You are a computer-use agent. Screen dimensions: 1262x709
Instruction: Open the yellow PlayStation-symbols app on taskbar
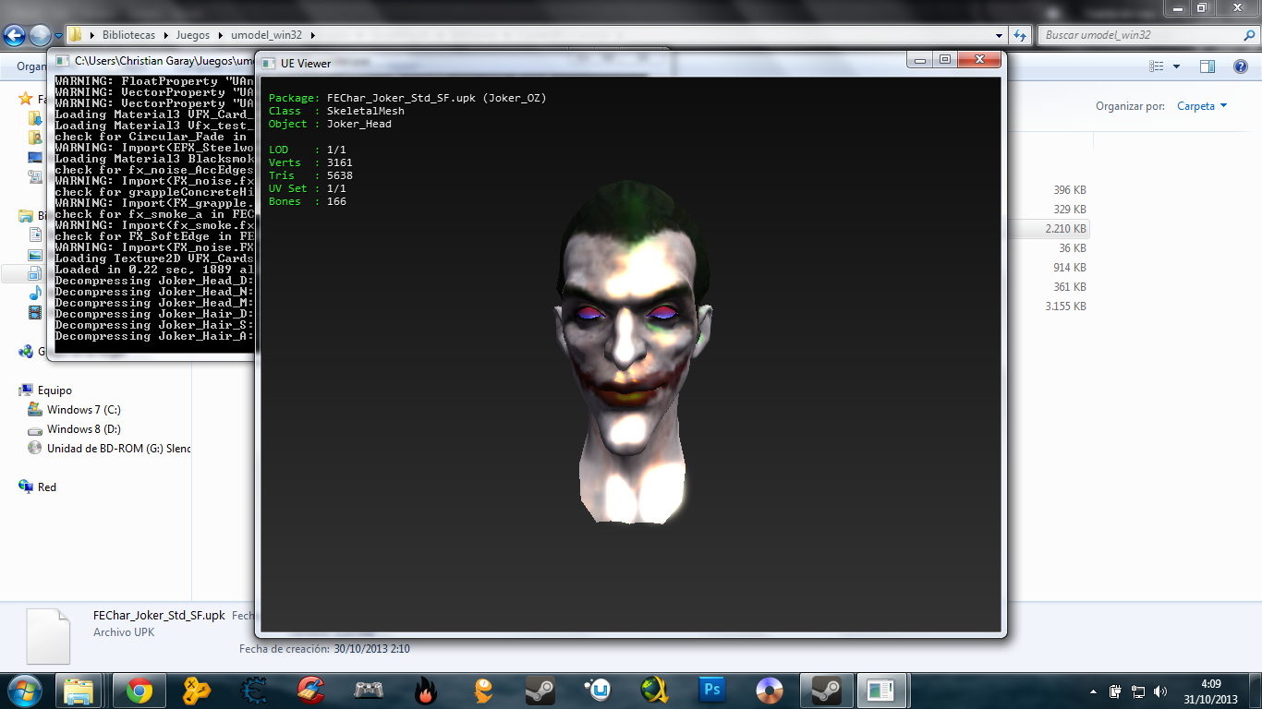pos(197,691)
